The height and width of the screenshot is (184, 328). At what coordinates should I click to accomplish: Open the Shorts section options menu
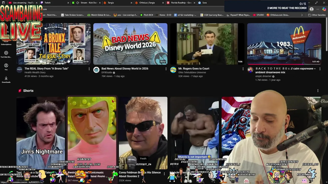(x=318, y=91)
